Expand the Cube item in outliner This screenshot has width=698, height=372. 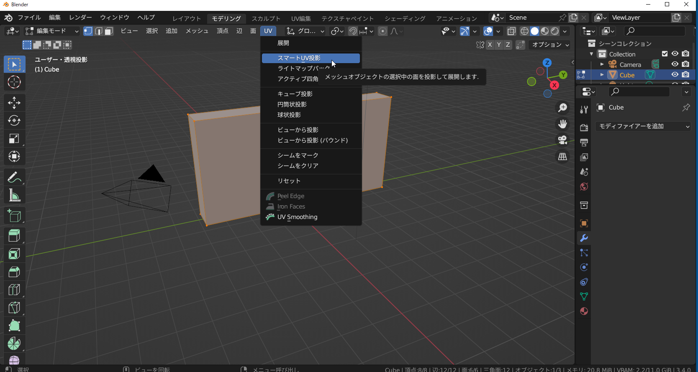point(602,75)
